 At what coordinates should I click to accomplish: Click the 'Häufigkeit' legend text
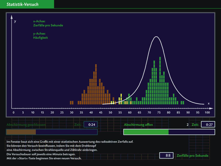(40, 38)
